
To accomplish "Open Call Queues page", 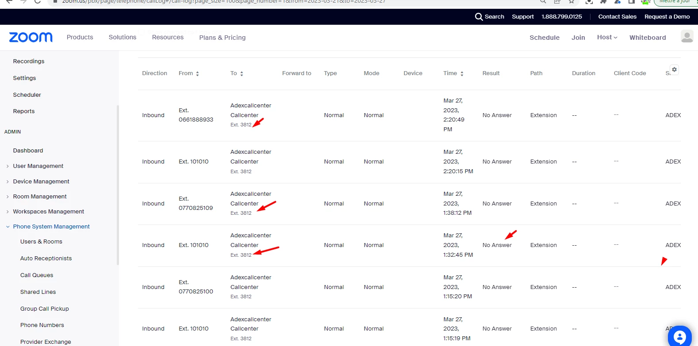I will point(37,275).
